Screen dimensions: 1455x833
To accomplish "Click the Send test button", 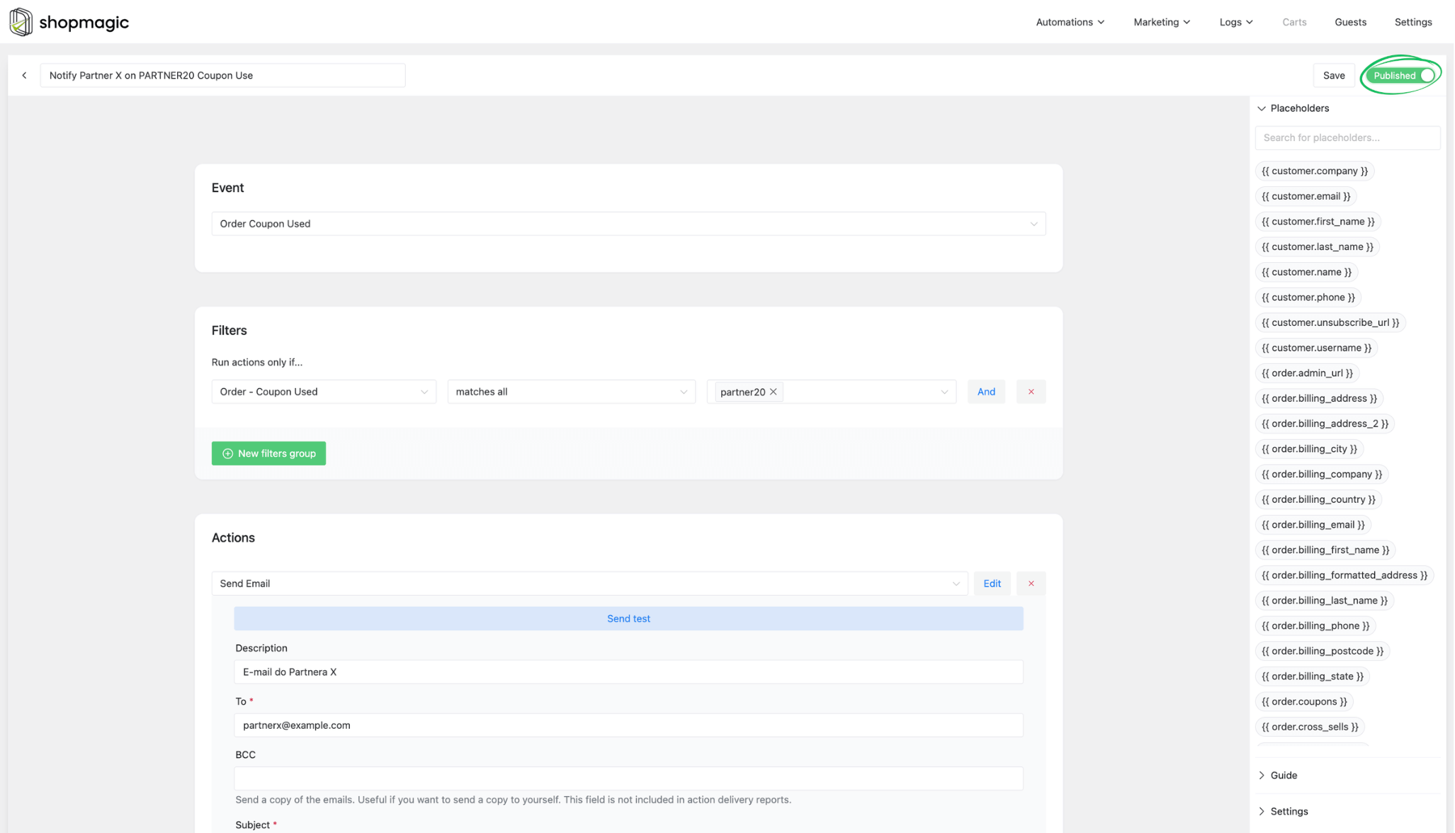I will tap(628, 618).
